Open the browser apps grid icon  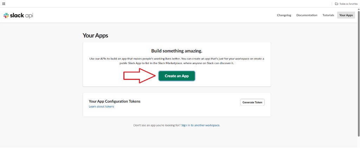(4, 4)
